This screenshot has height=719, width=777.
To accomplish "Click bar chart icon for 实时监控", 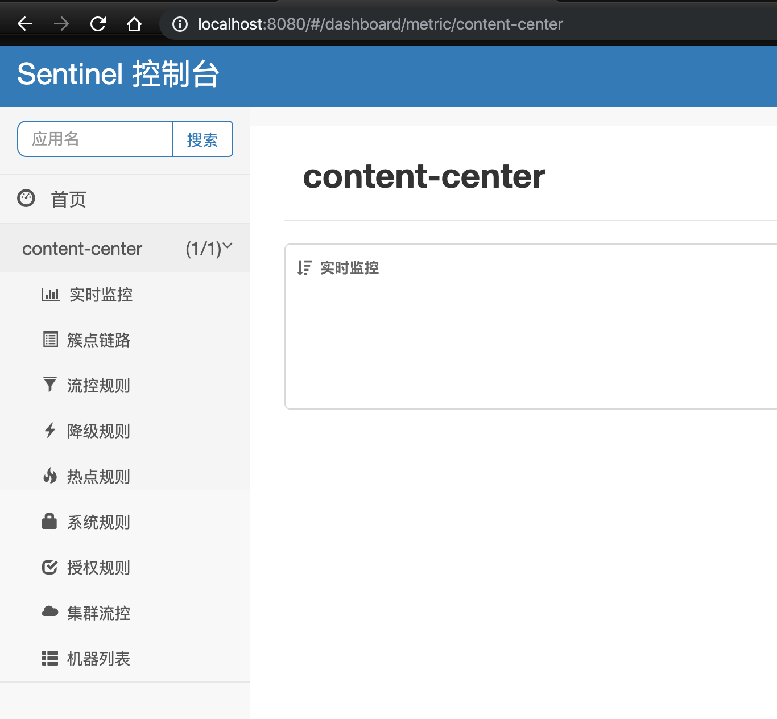I will 51,295.
